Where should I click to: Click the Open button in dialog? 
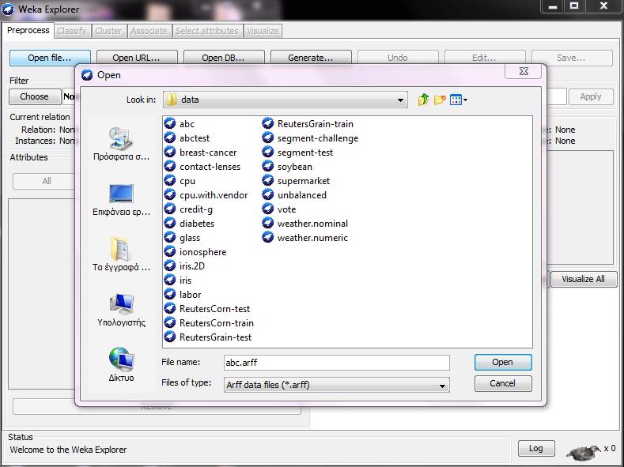pos(503,362)
